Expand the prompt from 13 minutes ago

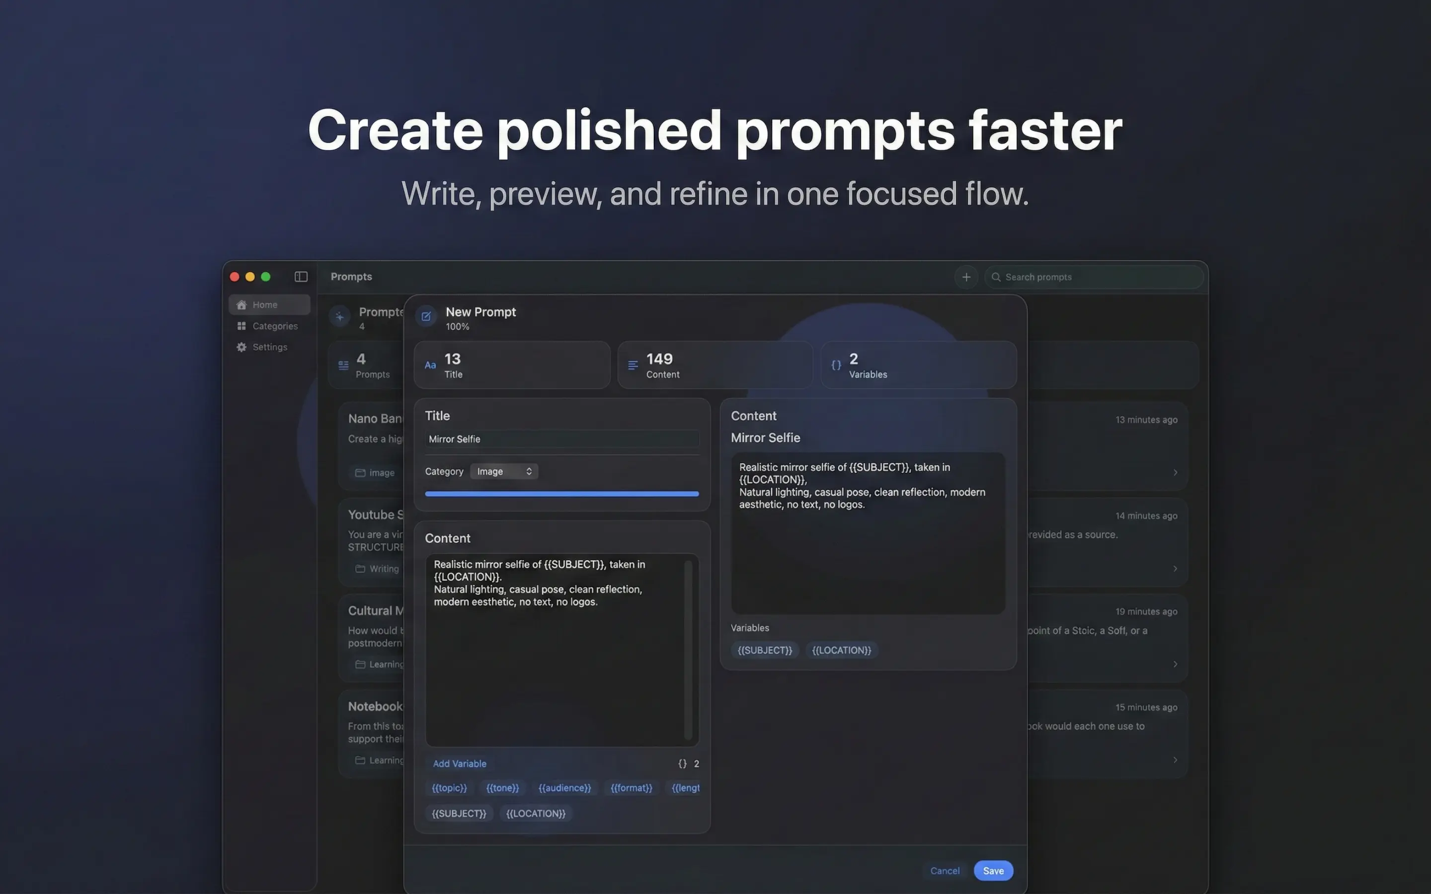[1175, 472]
